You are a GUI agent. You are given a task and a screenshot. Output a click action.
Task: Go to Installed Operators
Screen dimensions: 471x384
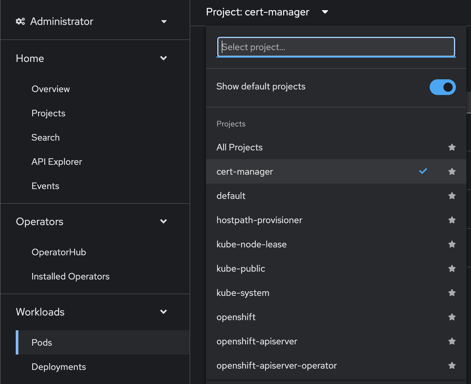pos(70,276)
